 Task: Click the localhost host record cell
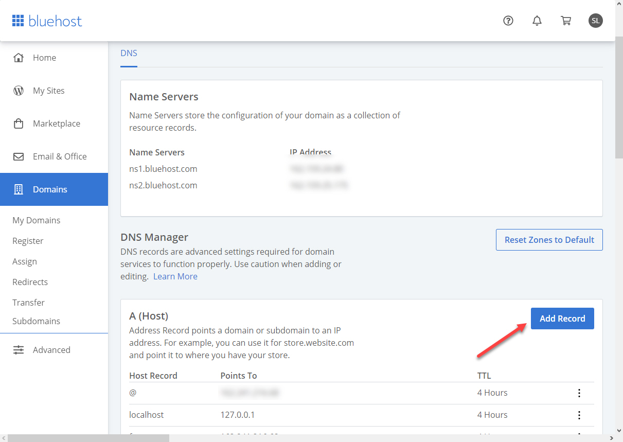coord(147,415)
